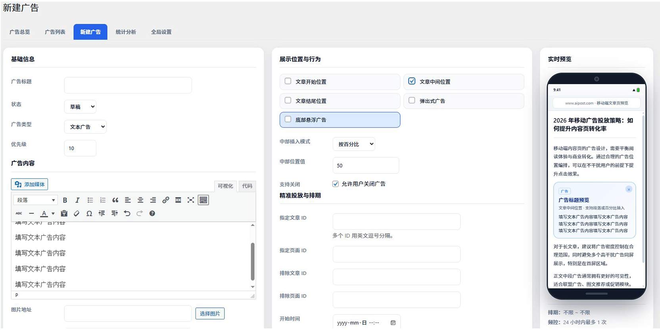Focus the 广告标题 input field
This screenshot has width=660, height=330.
tap(128, 85)
